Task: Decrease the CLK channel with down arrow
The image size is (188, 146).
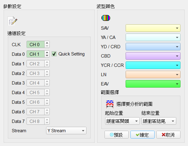Action: pyautogui.click(x=47, y=46)
